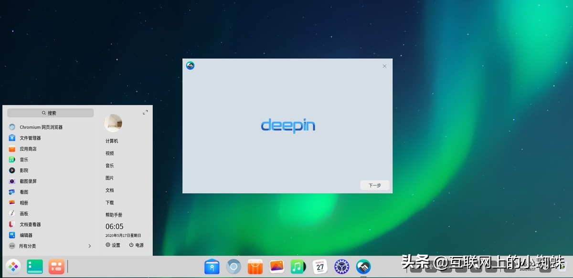Launch Chromium browser from the dock
Viewport: 573px width, 278px height.
[x=233, y=267]
